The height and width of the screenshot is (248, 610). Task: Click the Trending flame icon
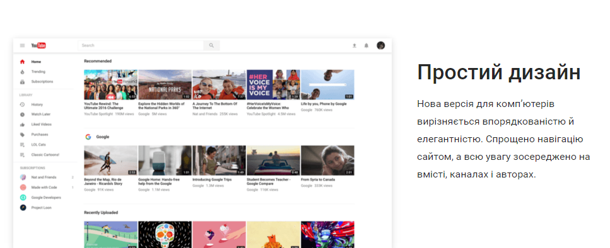pos(22,72)
